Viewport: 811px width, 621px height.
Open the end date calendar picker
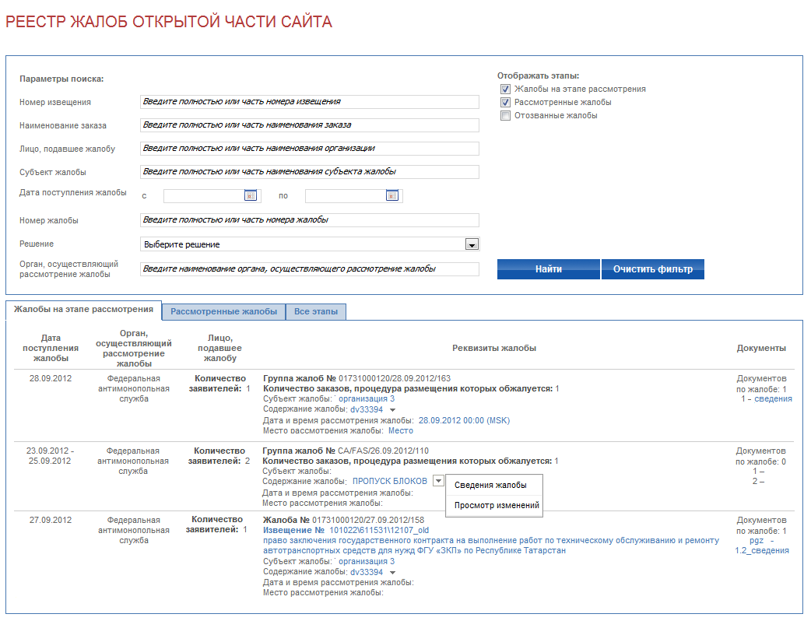pos(392,195)
